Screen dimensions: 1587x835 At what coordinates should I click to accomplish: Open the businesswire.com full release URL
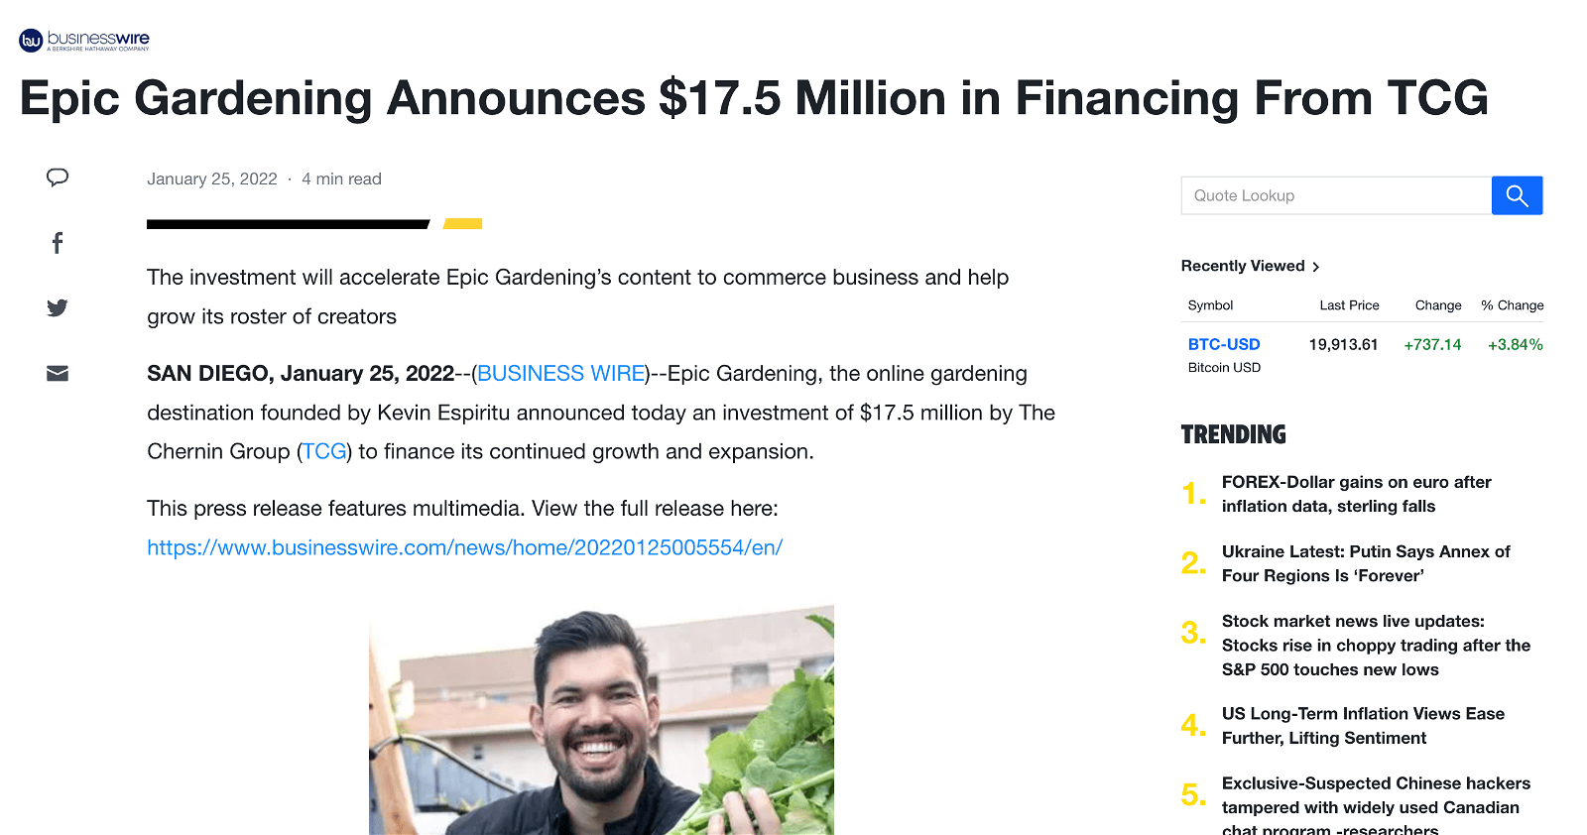[464, 547]
